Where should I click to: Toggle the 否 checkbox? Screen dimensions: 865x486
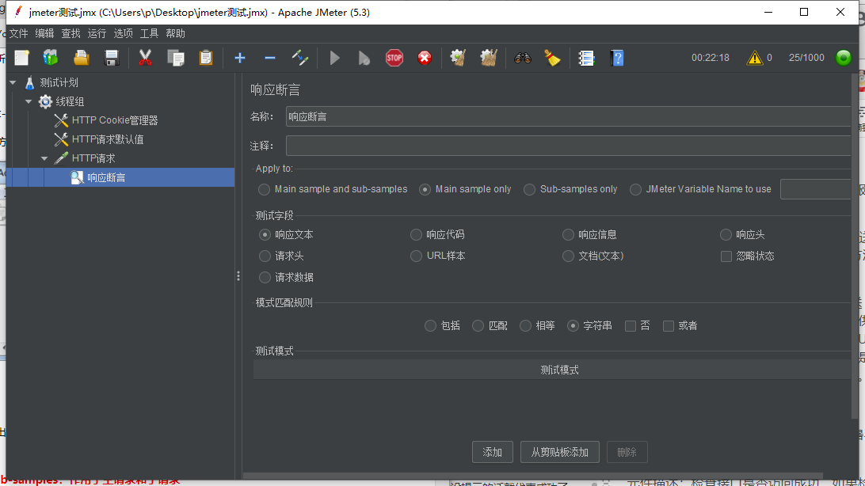tap(630, 326)
